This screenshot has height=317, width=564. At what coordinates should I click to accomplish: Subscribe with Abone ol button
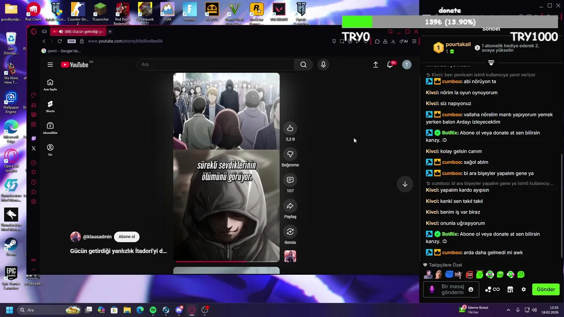[126, 237]
